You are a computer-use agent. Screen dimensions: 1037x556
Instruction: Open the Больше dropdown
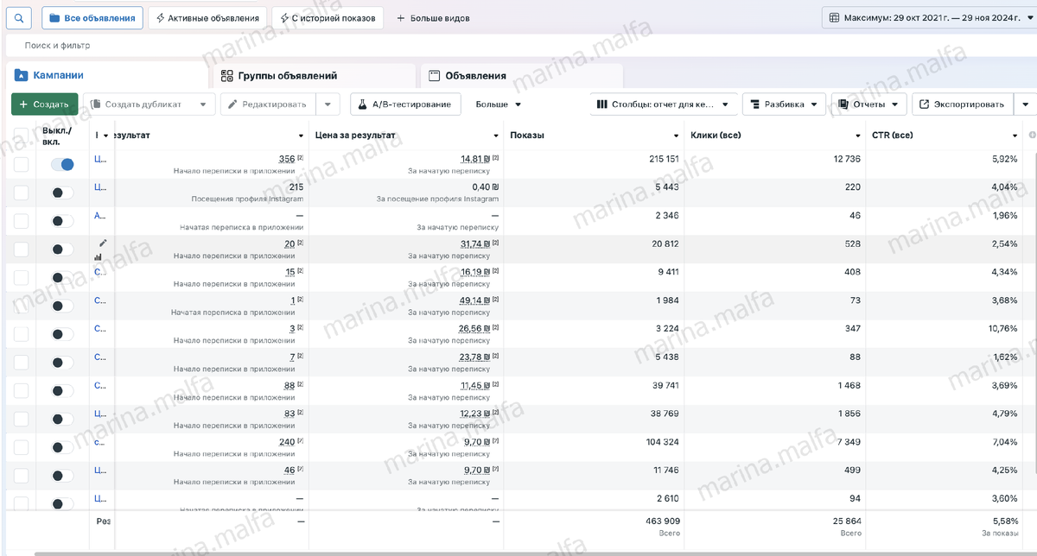click(x=499, y=104)
